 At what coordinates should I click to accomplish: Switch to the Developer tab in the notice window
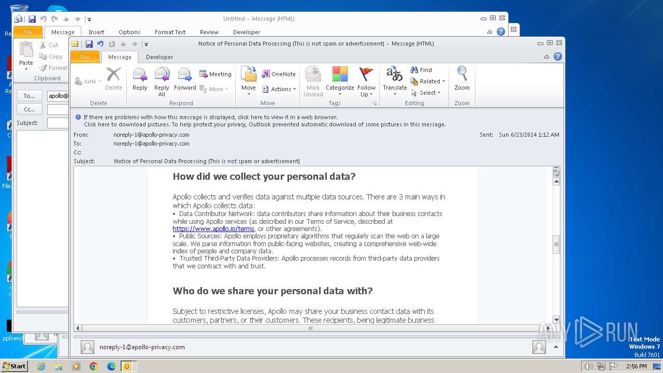(x=160, y=57)
